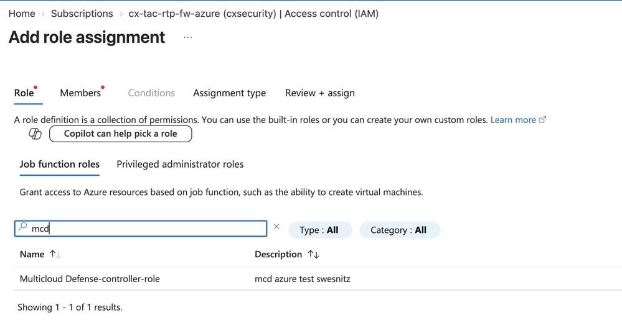622x328 pixels.
Task: Open the Category : All filter
Action: pos(400,230)
